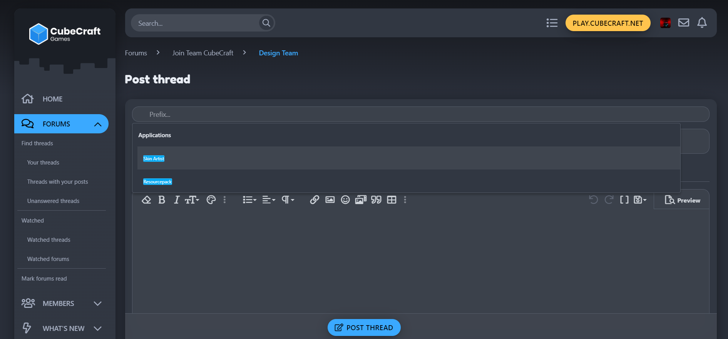Image resolution: width=728 pixels, height=339 pixels.
Task: Toggle italic formatting
Action: pos(176,199)
